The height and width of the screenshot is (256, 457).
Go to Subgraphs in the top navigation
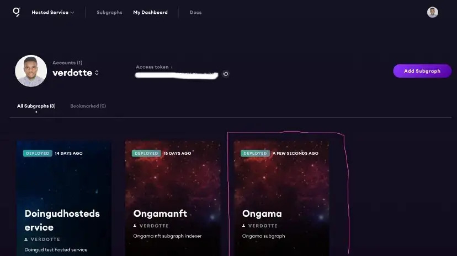click(x=109, y=13)
